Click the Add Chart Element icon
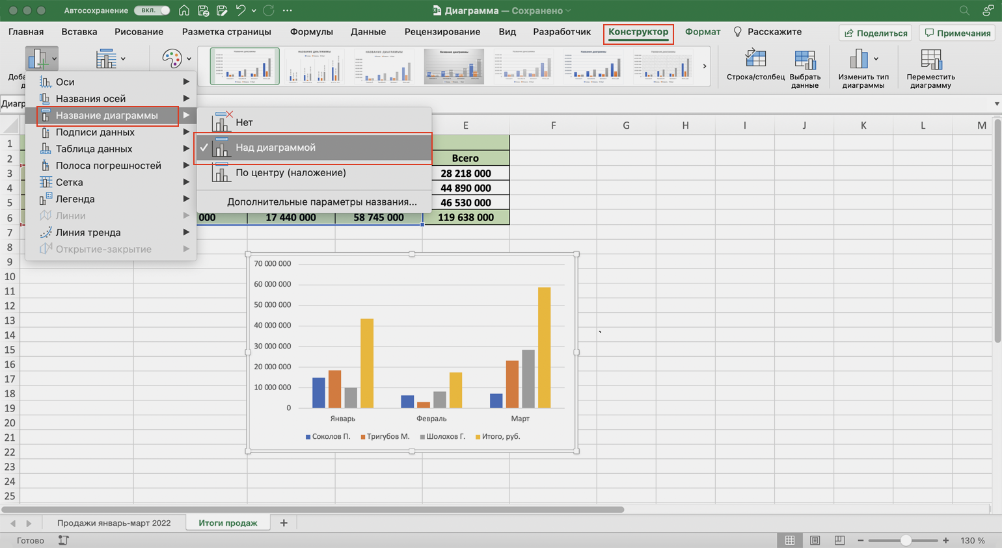 click(x=38, y=59)
